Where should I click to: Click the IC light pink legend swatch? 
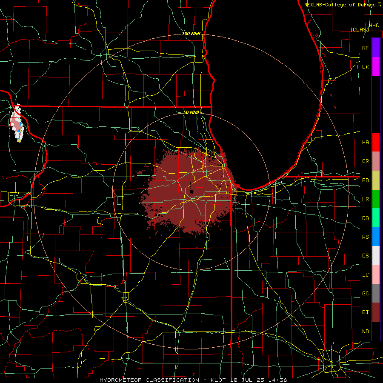coord(376,274)
